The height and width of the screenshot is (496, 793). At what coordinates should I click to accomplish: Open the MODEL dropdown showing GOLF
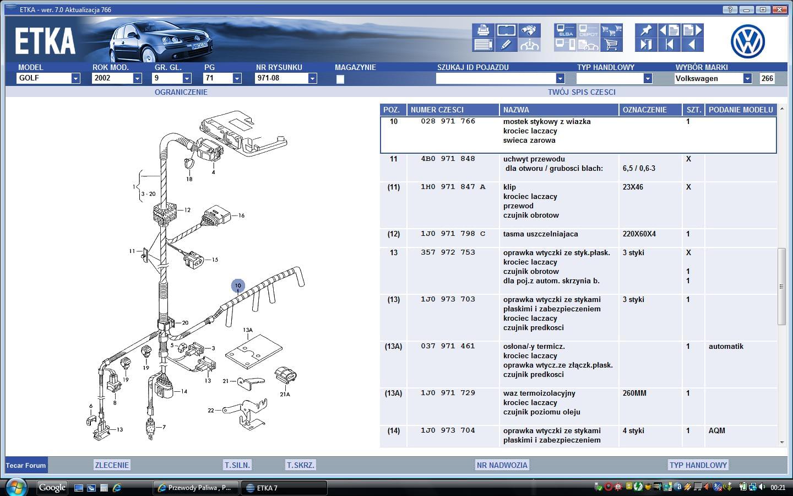pos(75,78)
